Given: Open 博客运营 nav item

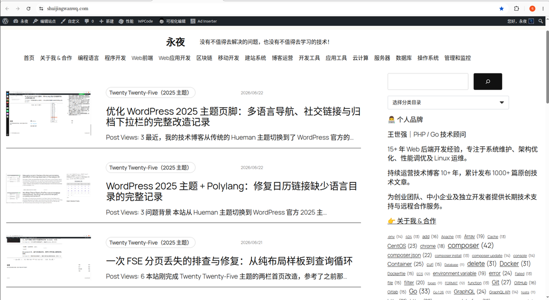Looking at the screenshot, I should (282, 58).
